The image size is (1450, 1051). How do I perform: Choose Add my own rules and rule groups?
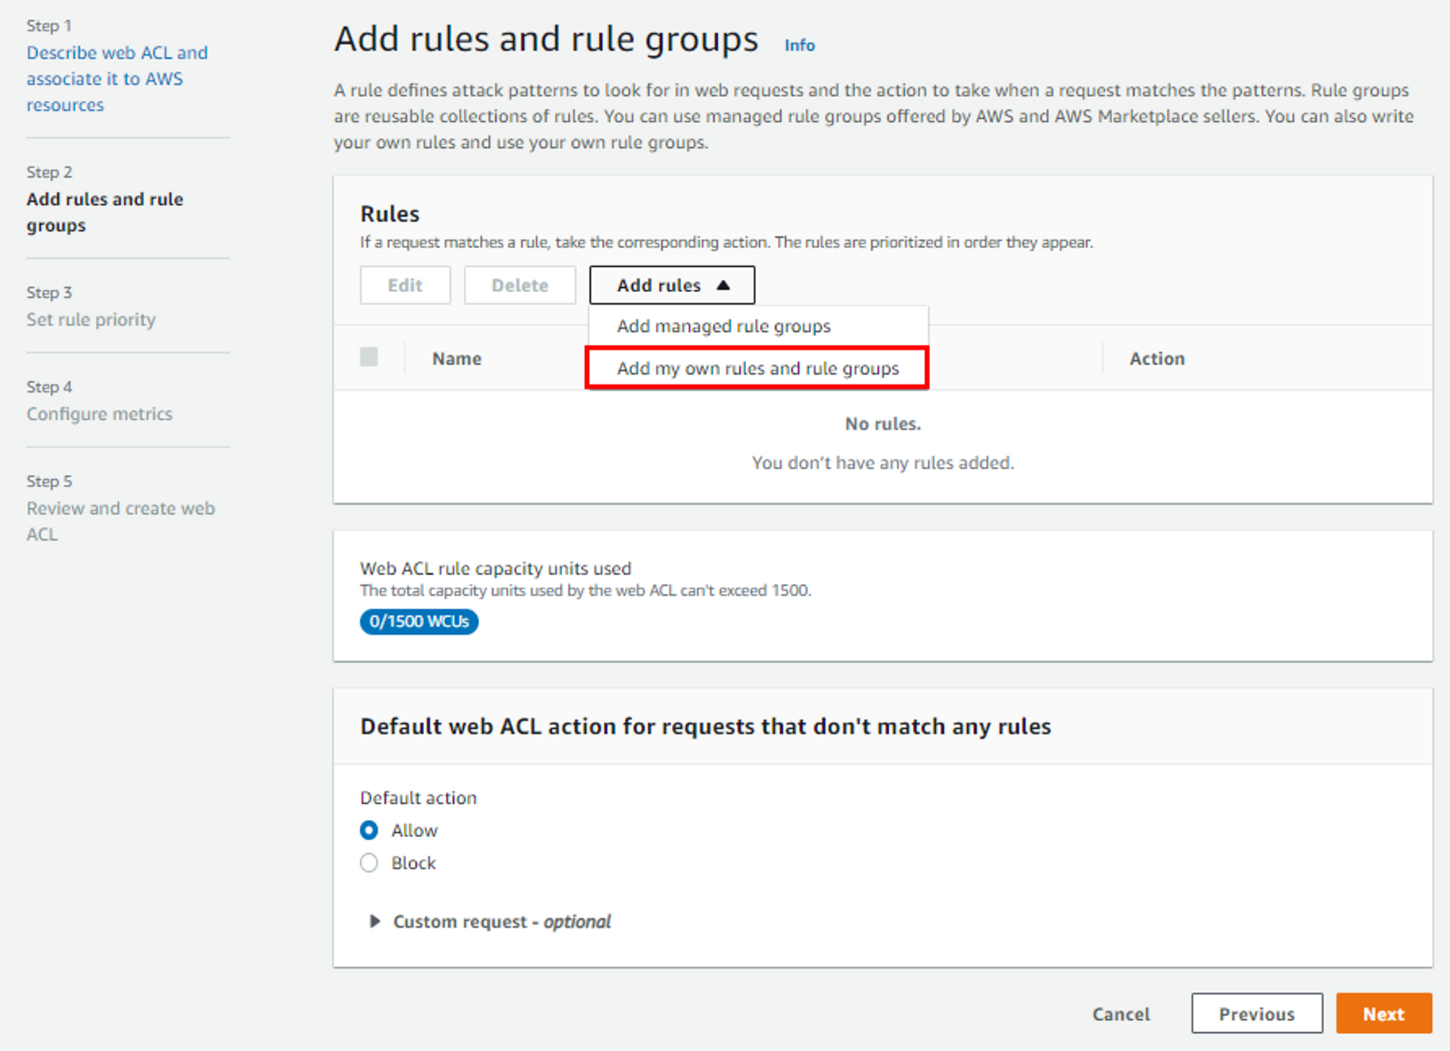click(757, 368)
